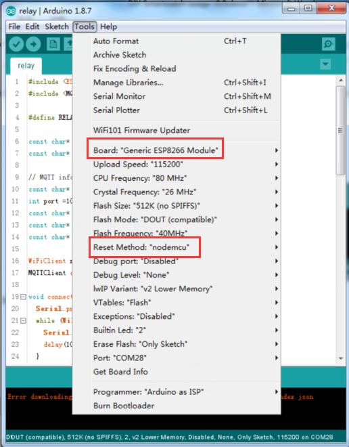Open the Sketch menu

[x=57, y=27]
